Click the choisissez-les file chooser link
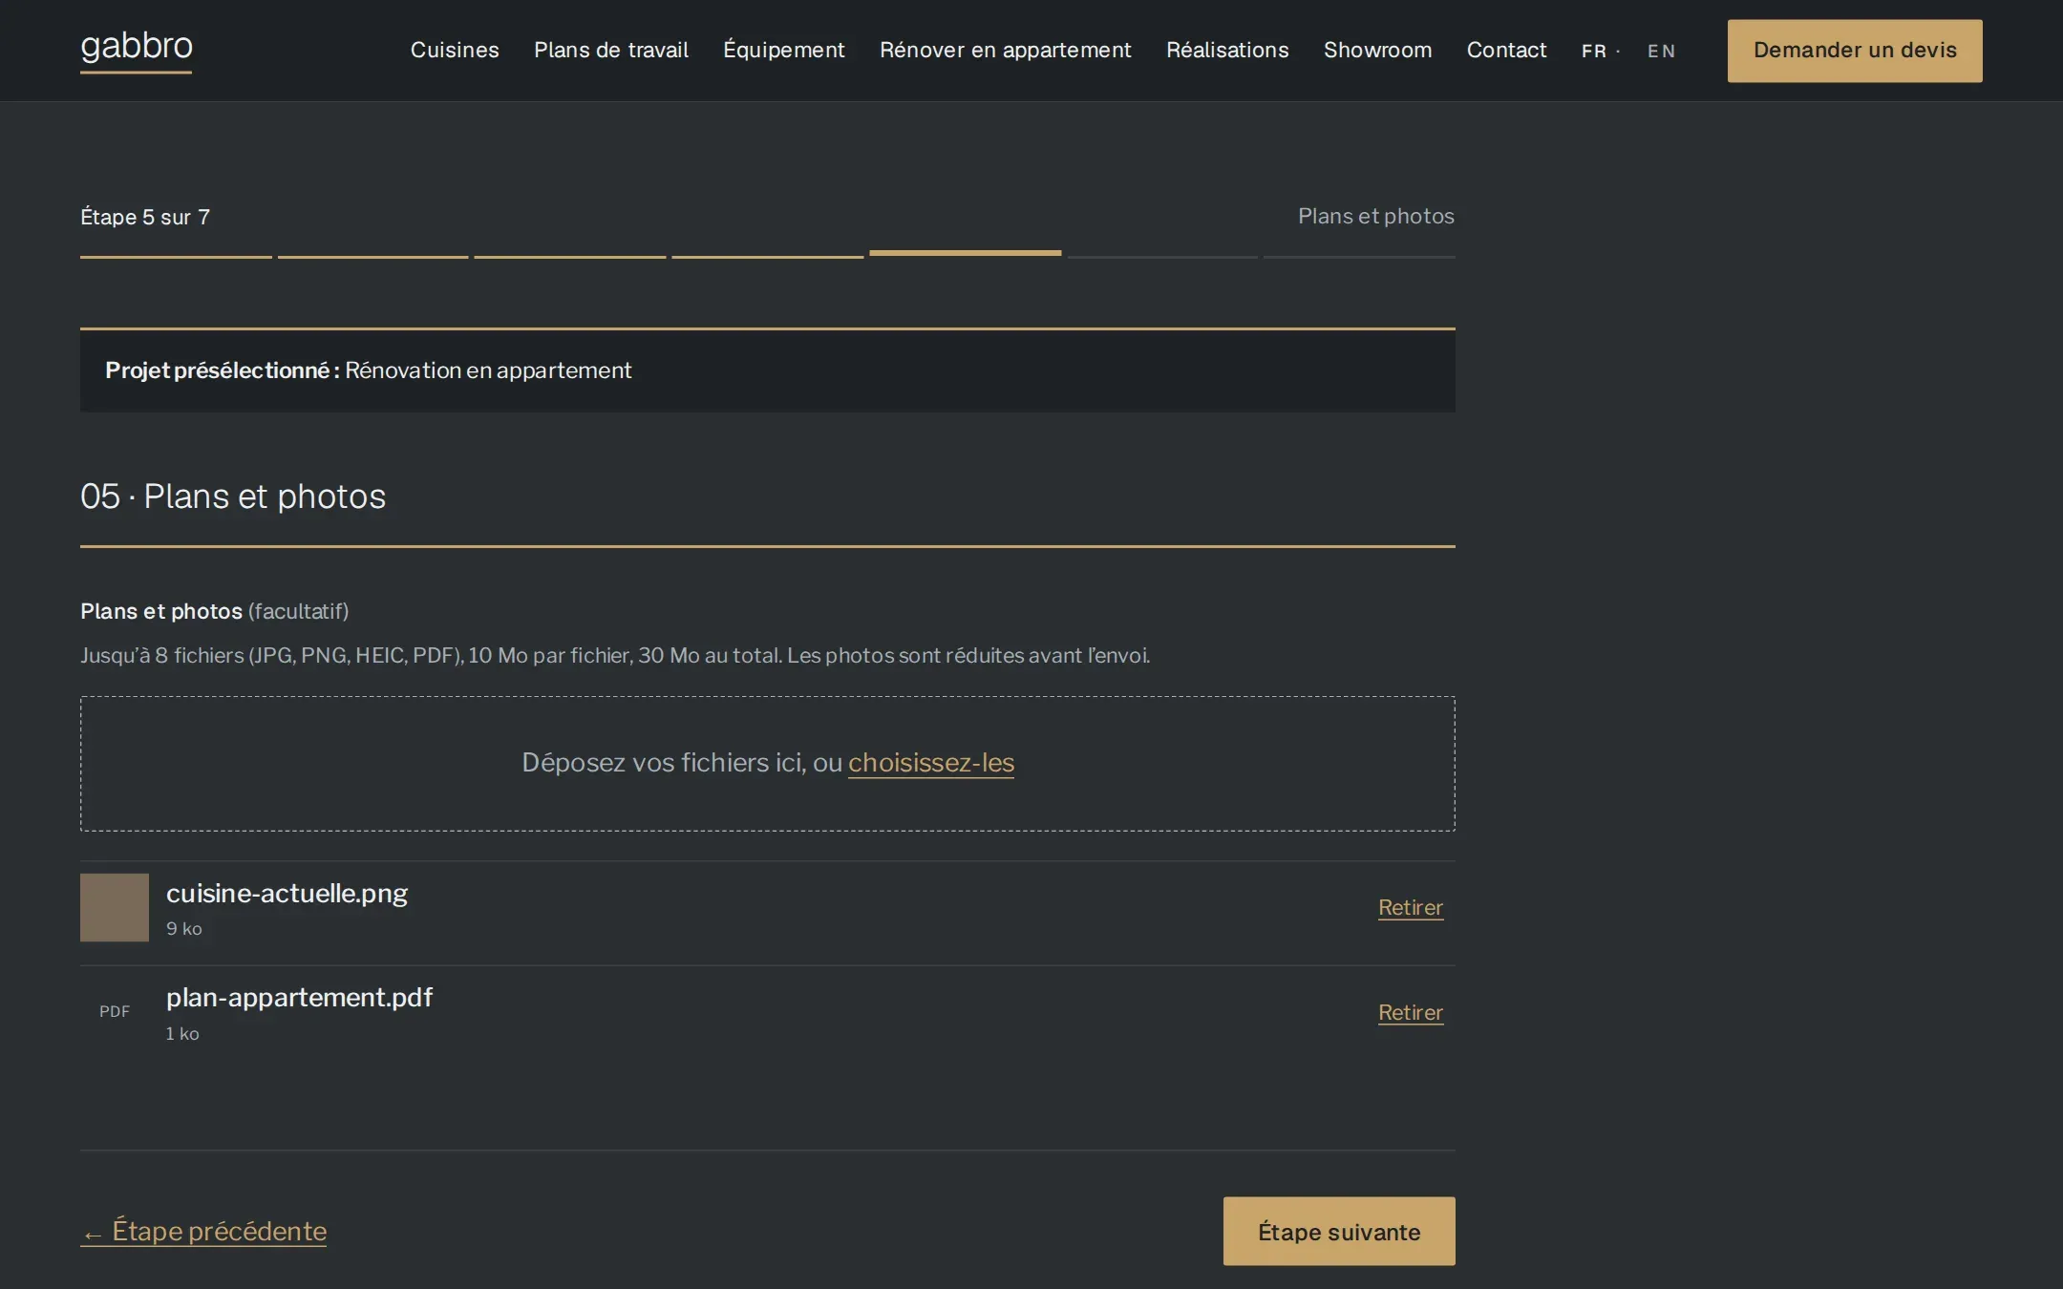 (x=931, y=762)
